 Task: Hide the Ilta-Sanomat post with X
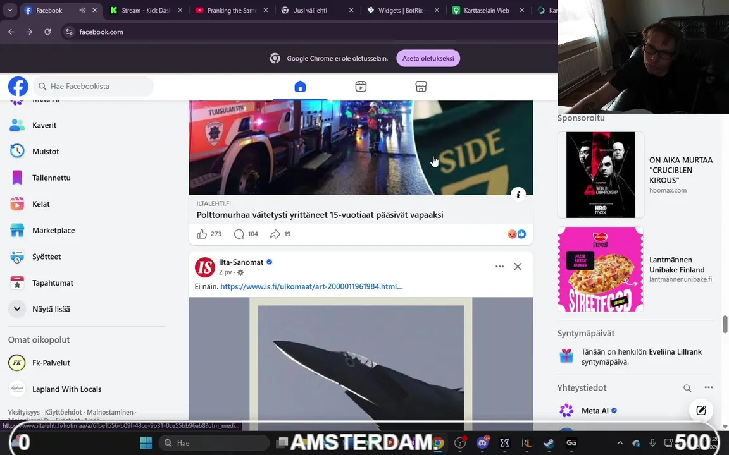(x=518, y=267)
